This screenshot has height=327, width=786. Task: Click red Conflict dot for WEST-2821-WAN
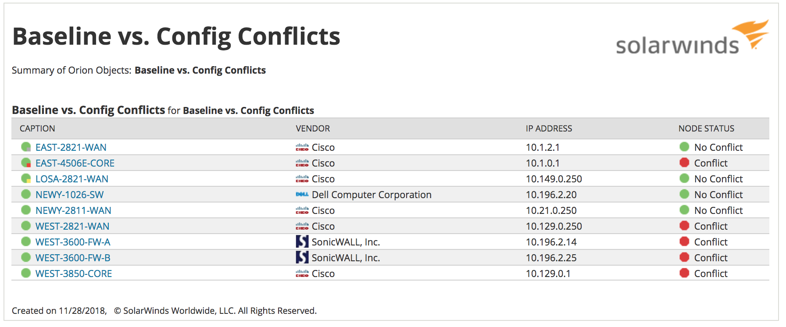(684, 225)
